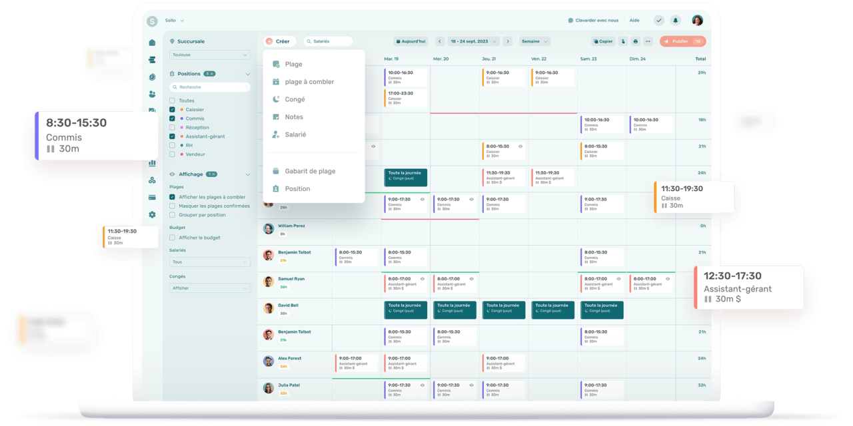Open 'Clavarder avec nous' chat icon
The height and width of the screenshot is (426, 853).
tap(571, 20)
